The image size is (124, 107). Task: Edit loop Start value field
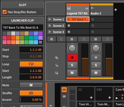[x=31, y=71]
